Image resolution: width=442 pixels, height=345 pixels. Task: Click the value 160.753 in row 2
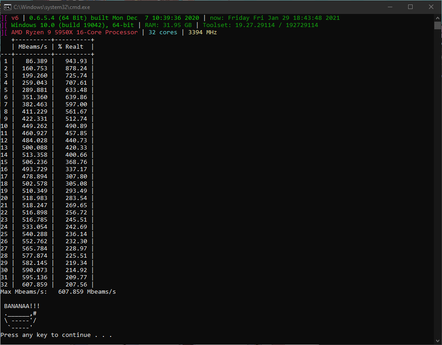(35, 68)
